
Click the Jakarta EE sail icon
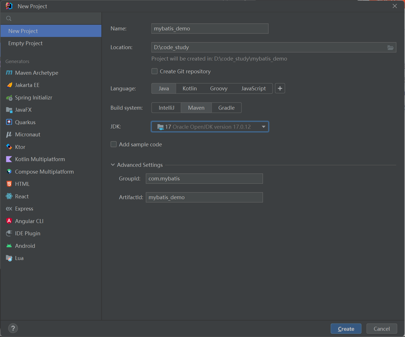tap(9, 85)
